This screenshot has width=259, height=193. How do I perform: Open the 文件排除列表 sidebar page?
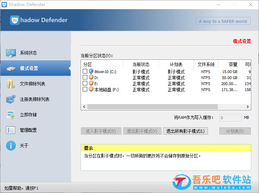click(x=36, y=84)
